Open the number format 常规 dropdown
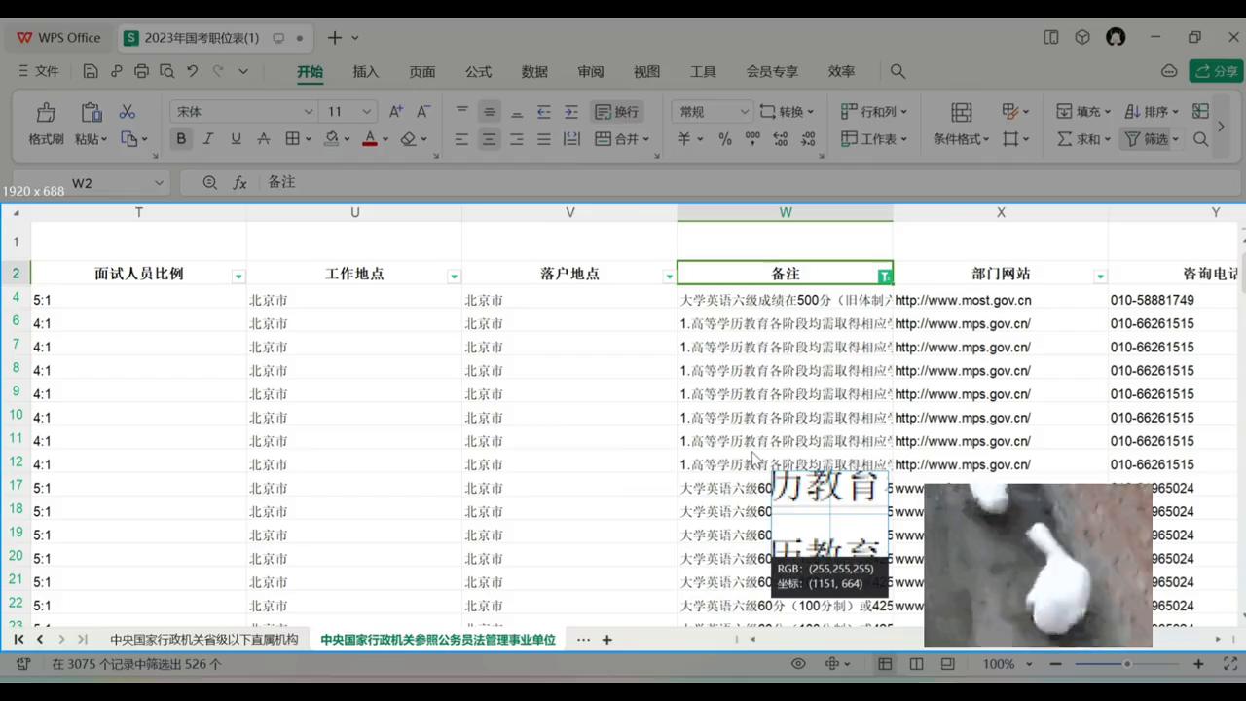Viewport: 1246px width, 701px height. [x=745, y=111]
